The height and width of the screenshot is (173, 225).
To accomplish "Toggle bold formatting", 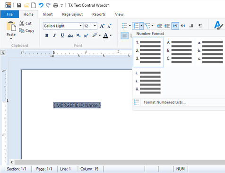I will pyautogui.click(x=47, y=36).
